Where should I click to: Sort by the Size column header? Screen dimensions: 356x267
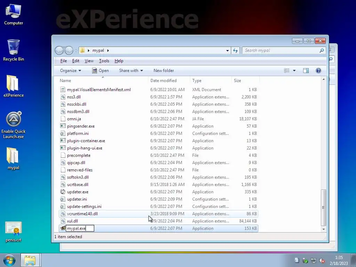point(245,81)
